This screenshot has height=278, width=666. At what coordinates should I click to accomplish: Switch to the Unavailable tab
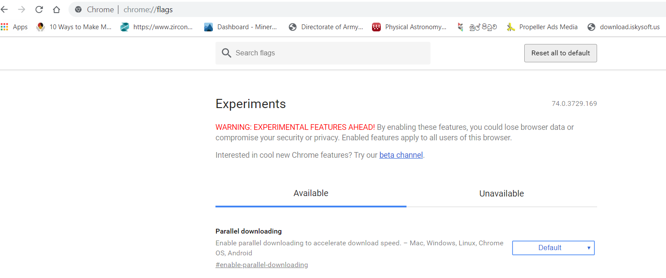click(x=502, y=193)
